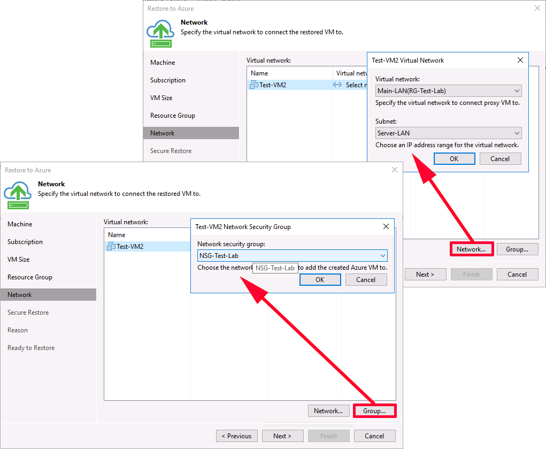Select the Reason step in the wizard sidebar
Screen dimensions: 546x449
pos(18,330)
